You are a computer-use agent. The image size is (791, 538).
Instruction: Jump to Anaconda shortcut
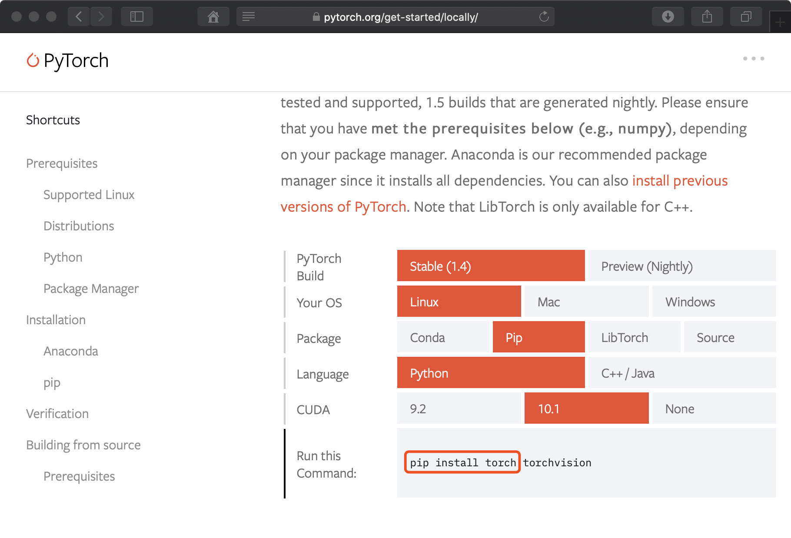pyautogui.click(x=71, y=351)
